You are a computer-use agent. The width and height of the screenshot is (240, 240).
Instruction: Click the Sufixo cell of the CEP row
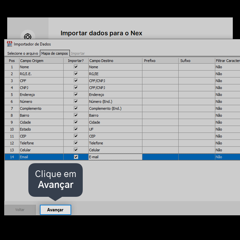pos(197,136)
